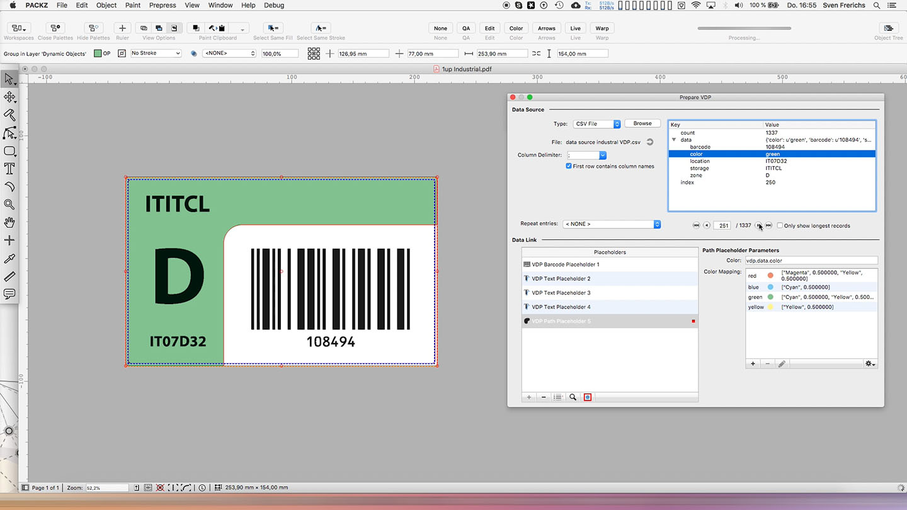Select the Type tool in left toolbar
Viewport: 907px width, 510px height.
(9, 169)
